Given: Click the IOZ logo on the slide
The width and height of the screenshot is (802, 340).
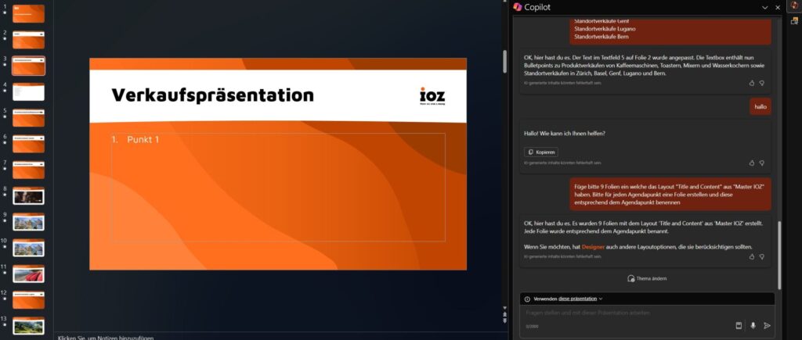Looking at the screenshot, I should (x=432, y=96).
